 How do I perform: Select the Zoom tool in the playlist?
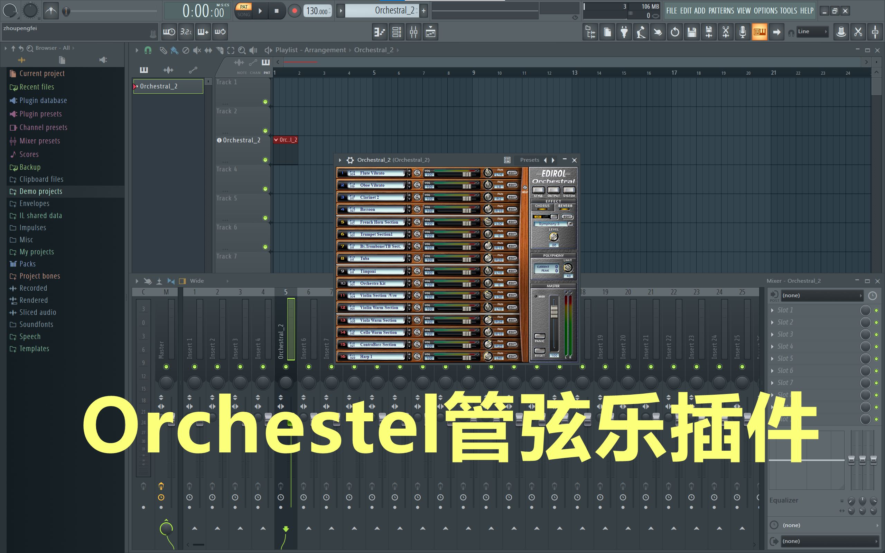pyautogui.click(x=242, y=50)
